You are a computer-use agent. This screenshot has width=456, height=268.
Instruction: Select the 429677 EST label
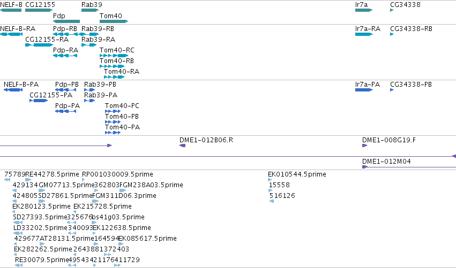[x=27, y=239]
